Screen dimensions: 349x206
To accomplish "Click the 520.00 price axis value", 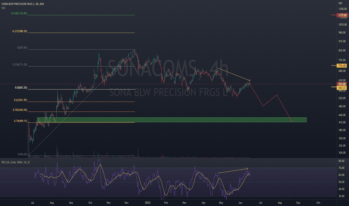I will point(342,98).
